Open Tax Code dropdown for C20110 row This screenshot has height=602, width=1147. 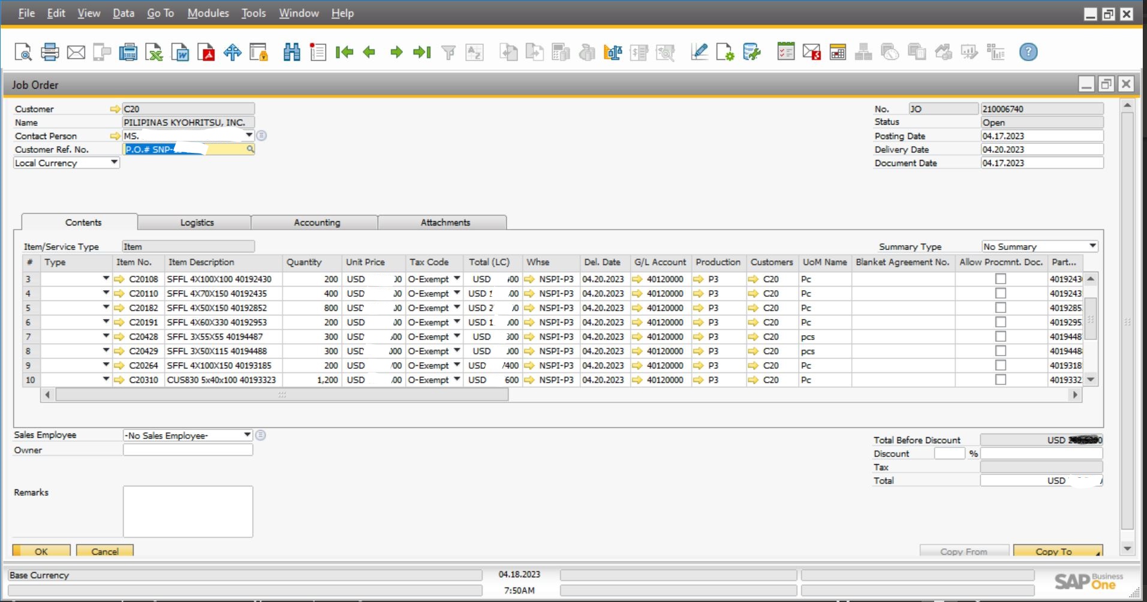457,293
